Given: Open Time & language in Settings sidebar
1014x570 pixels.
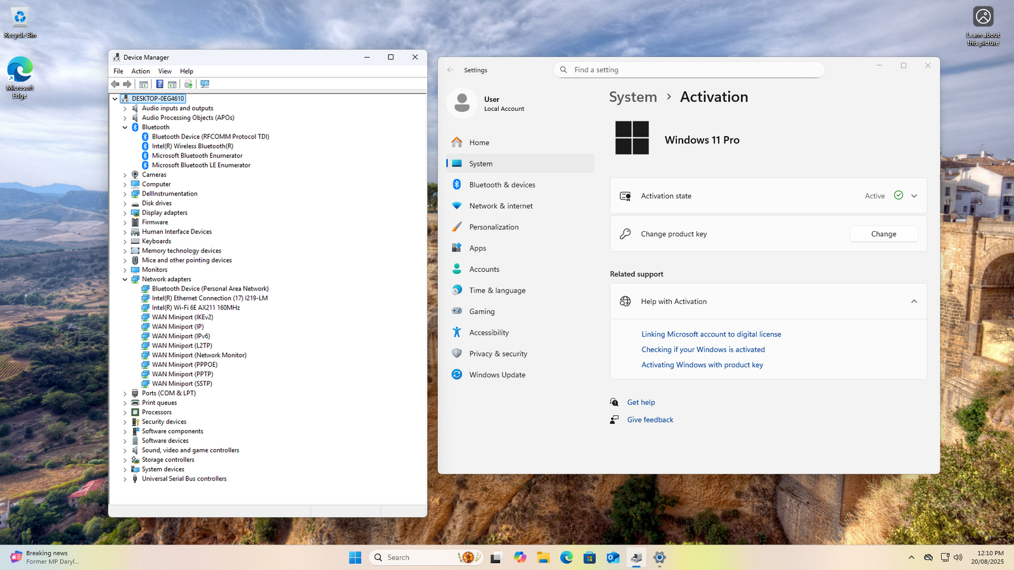Looking at the screenshot, I should (x=520, y=290).
